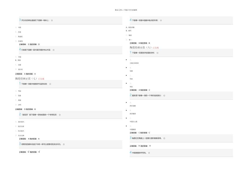
Task: Click the header text 精品文档---下载后可任意编辑
Action: tap(126, 10)
